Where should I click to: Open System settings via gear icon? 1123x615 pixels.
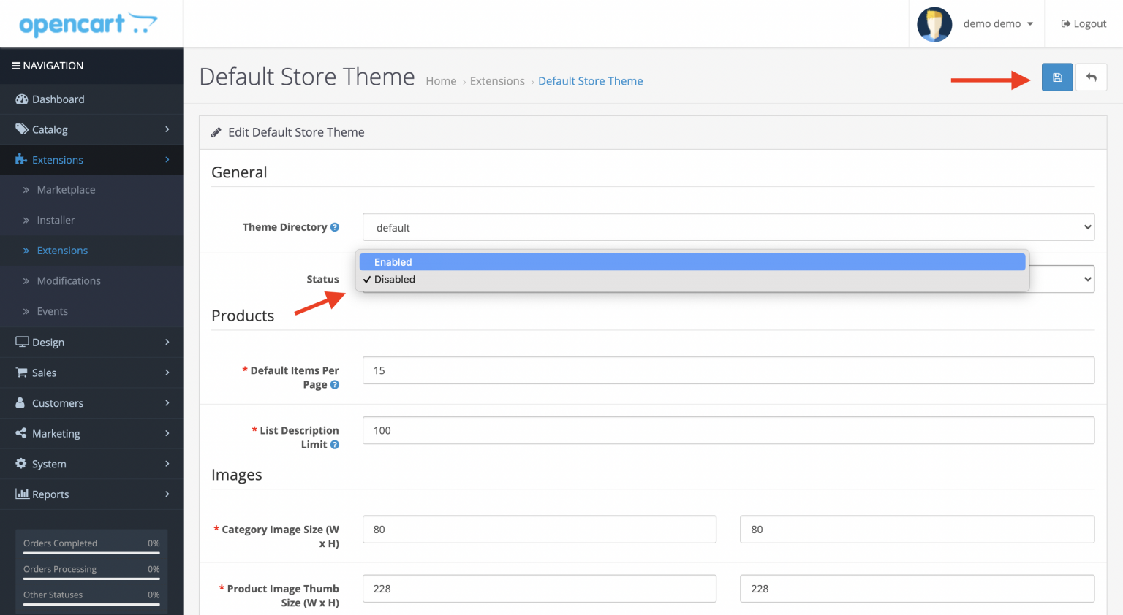tap(21, 463)
